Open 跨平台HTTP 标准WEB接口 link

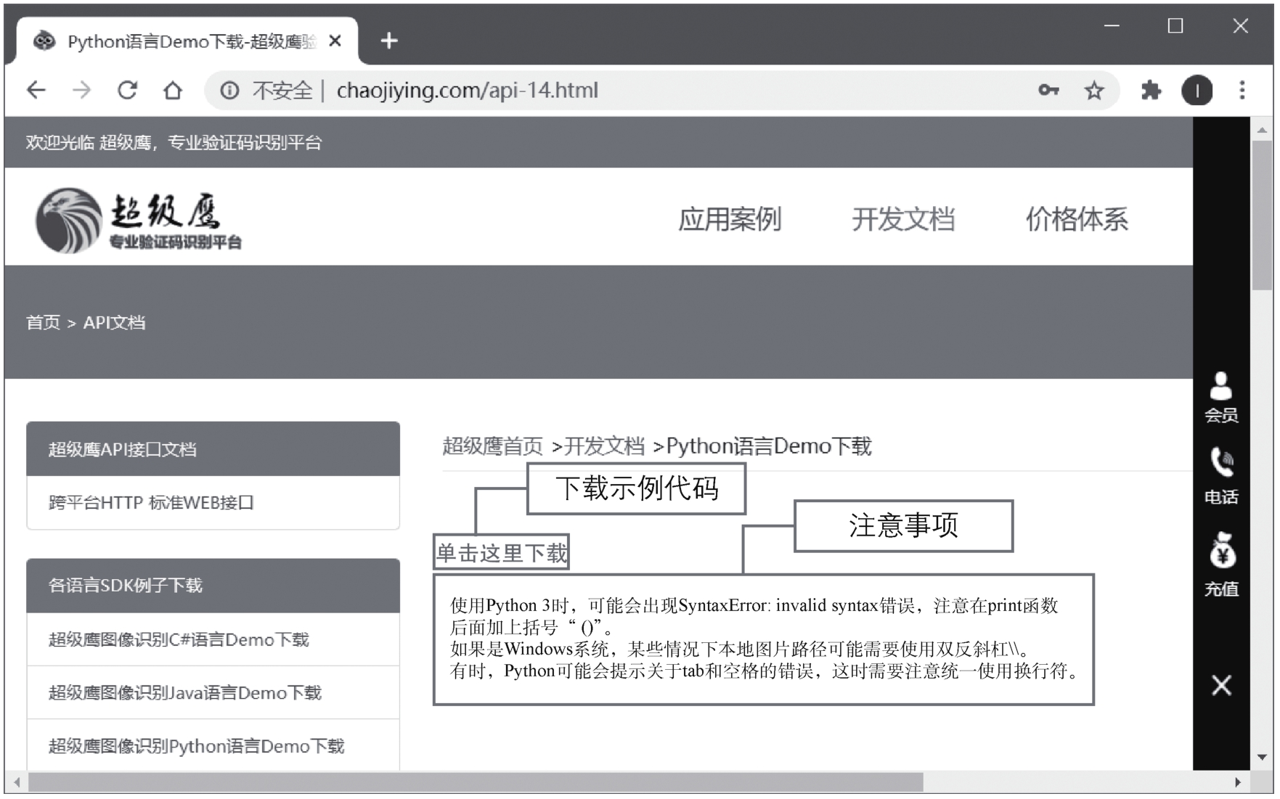point(151,502)
